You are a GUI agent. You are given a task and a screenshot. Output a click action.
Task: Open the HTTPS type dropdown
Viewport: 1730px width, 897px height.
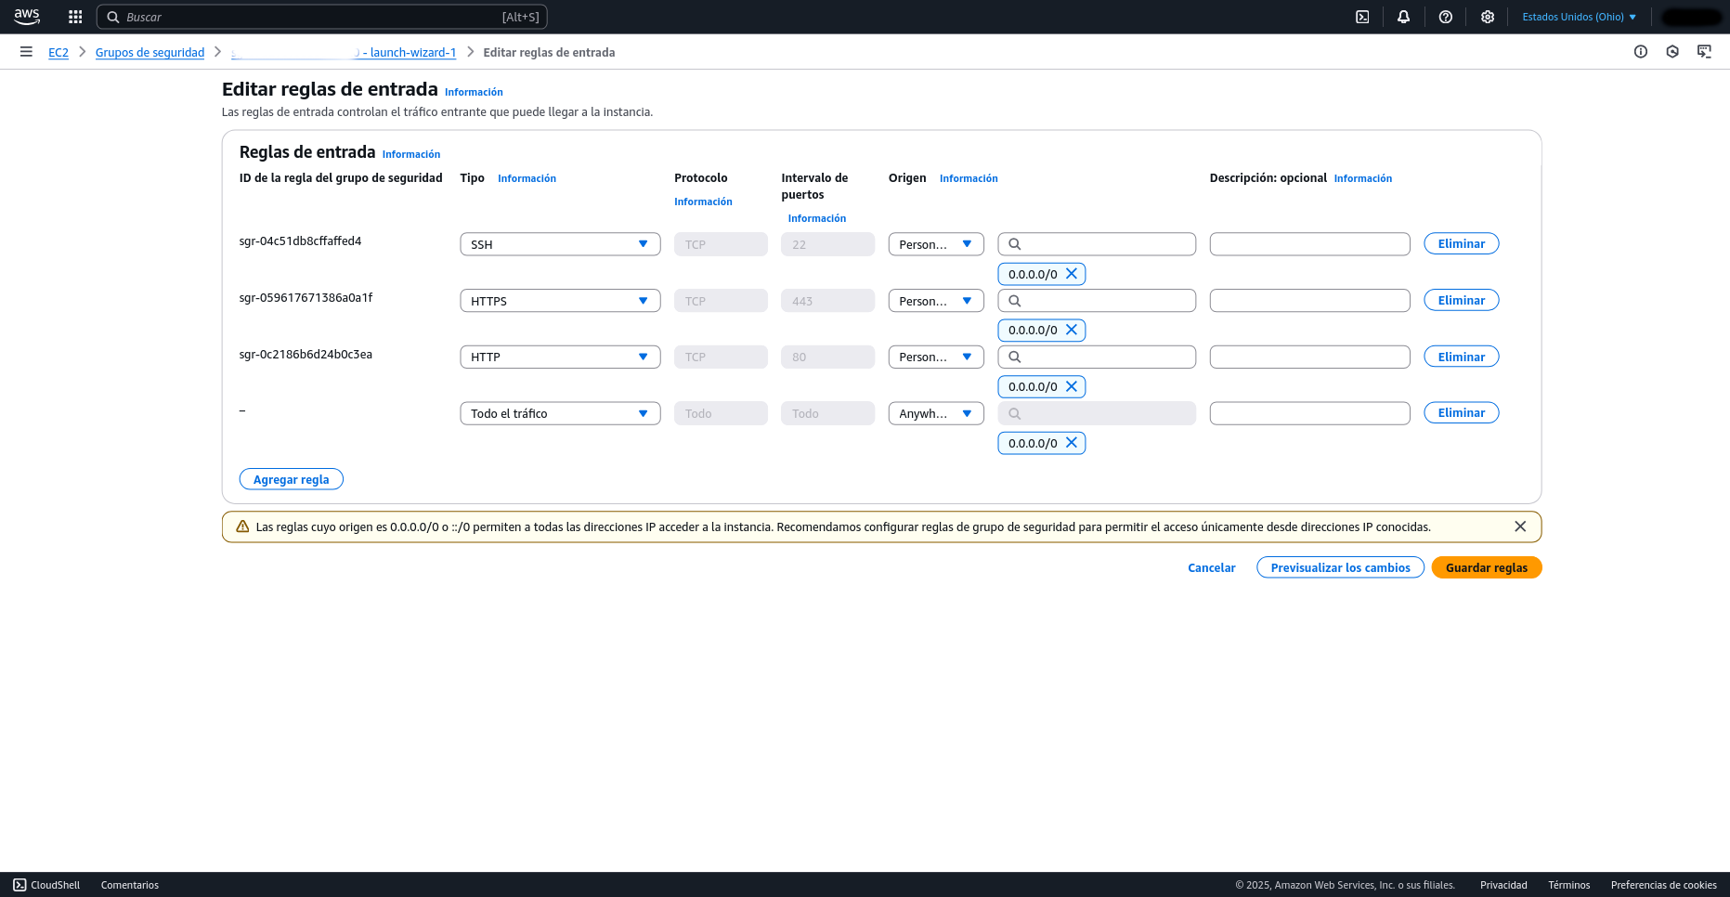click(x=560, y=301)
